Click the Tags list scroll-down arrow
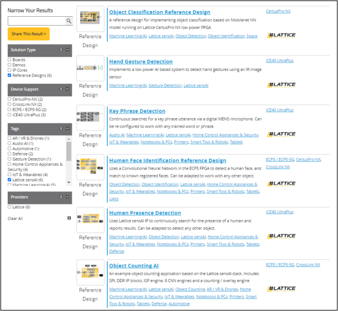This screenshot has height=311, width=338. click(x=69, y=183)
